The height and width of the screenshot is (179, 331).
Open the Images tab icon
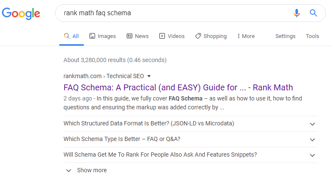pos(92,36)
